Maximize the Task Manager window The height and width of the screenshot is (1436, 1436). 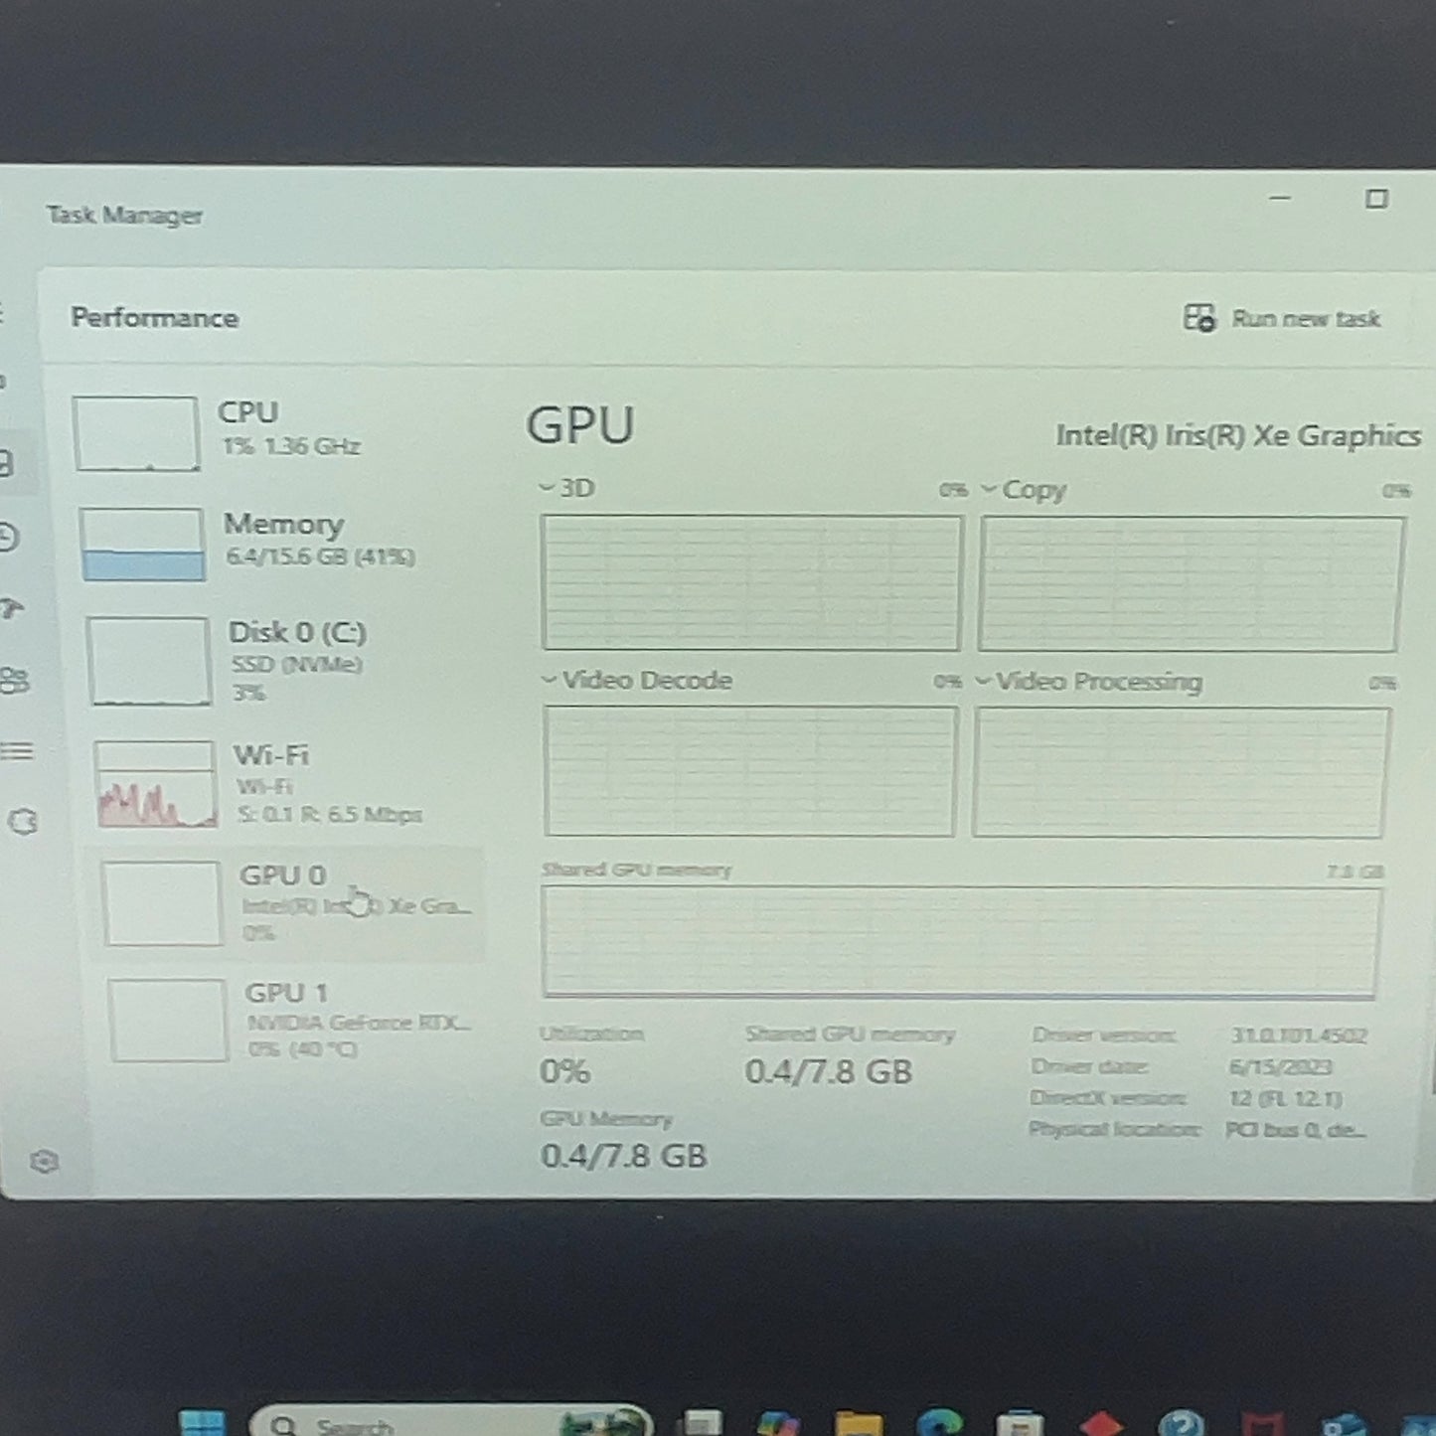tap(1376, 199)
